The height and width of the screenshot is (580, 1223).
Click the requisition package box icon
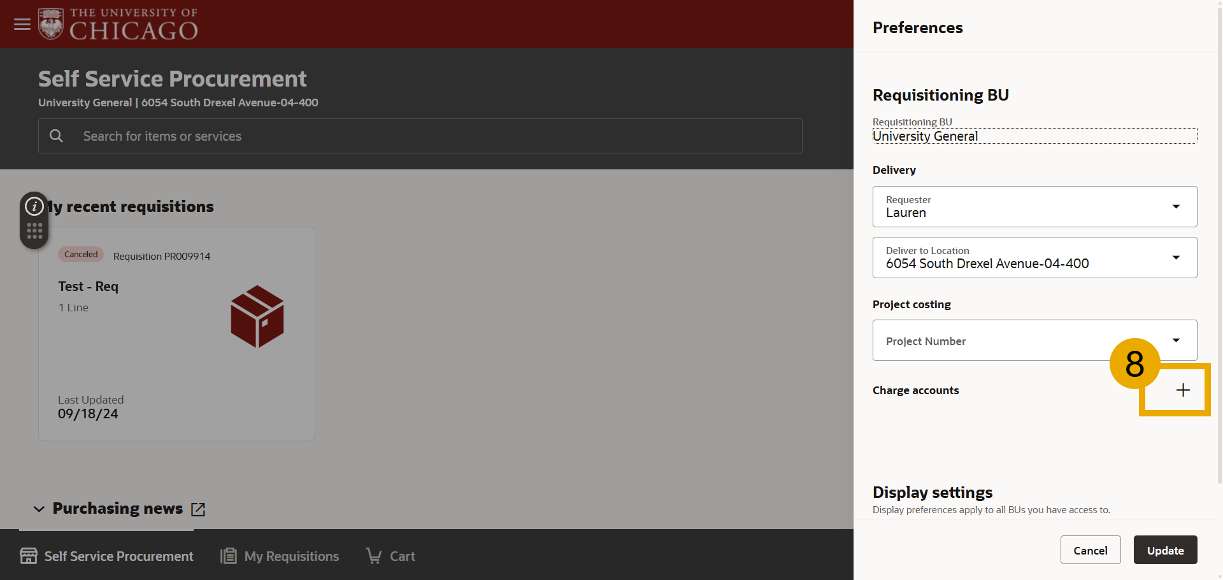tap(257, 316)
